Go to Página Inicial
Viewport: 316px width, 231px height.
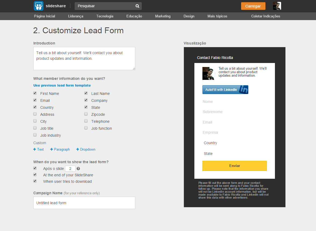click(x=45, y=16)
